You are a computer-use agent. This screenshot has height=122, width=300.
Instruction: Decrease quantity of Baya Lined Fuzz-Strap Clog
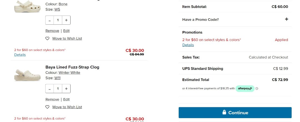(x=49, y=89)
